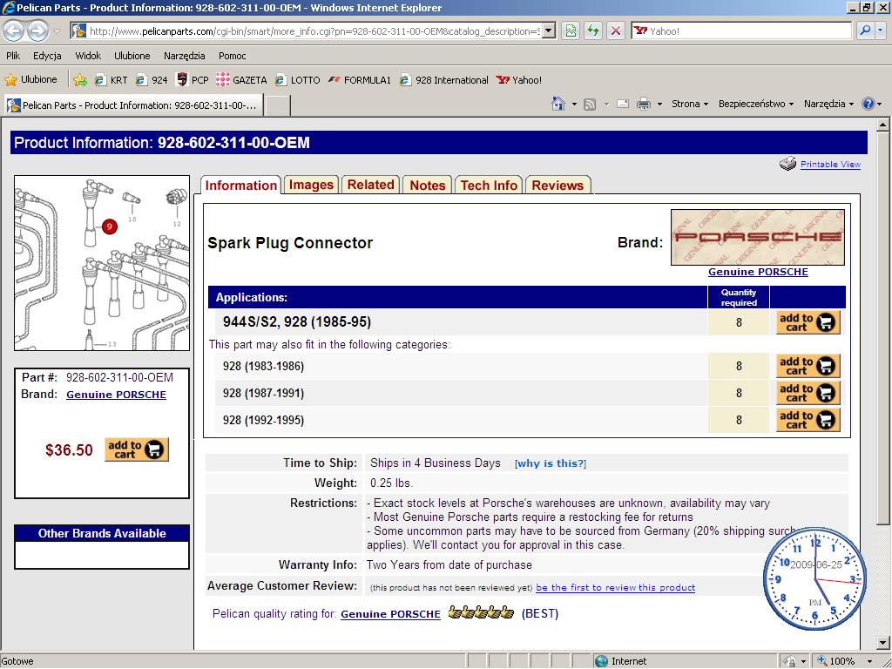Open the search provider dropdown arrow
Screen dimensions: 892x669
point(880,30)
